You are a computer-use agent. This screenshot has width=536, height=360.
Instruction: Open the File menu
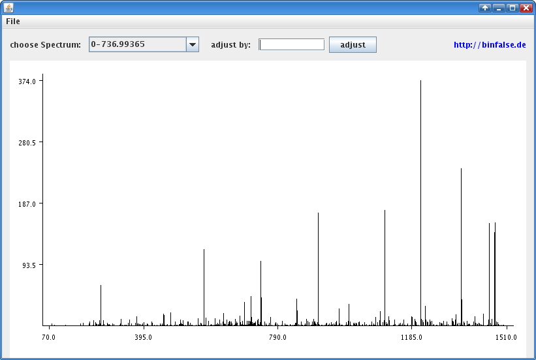[13, 22]
